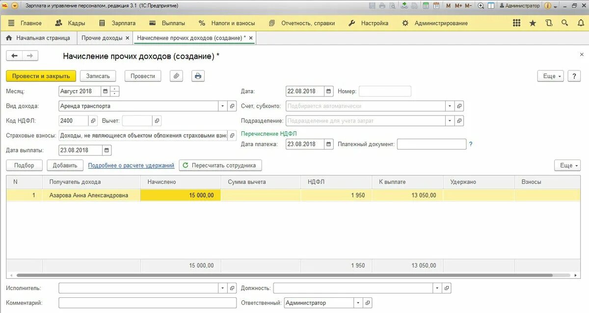Open the Зарплата section

click(117, 23)
